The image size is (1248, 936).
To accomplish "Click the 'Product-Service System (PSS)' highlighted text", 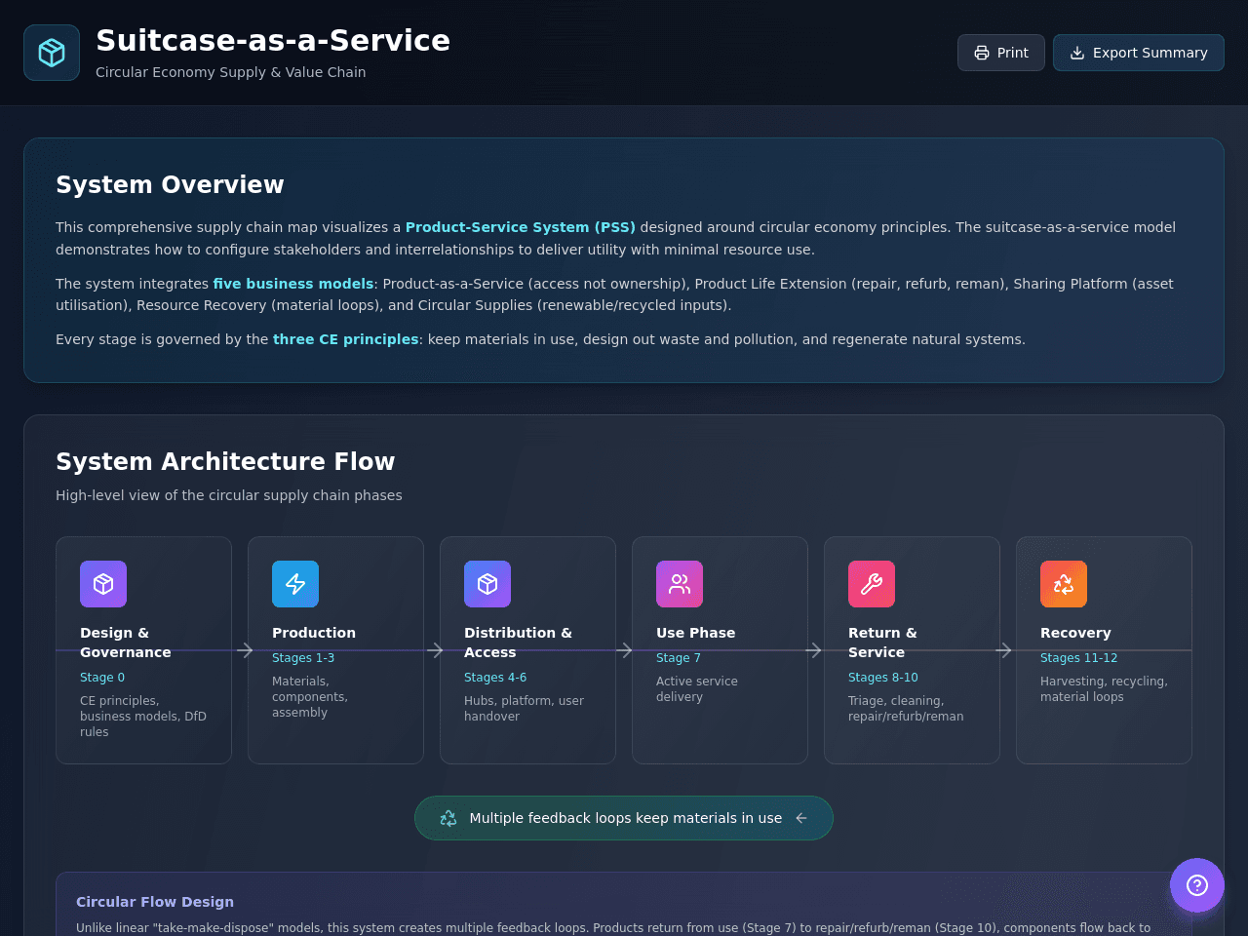I will (x=521, y=227).
